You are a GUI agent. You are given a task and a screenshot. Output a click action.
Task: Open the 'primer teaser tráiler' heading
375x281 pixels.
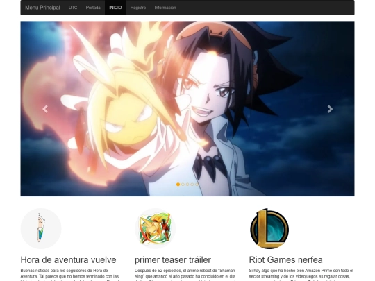coord(173,259)
